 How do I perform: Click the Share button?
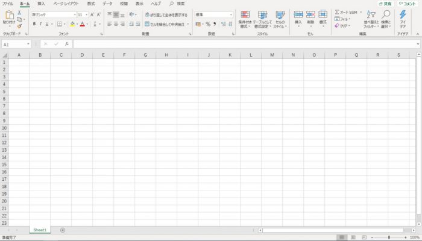[x=385, y=4]
